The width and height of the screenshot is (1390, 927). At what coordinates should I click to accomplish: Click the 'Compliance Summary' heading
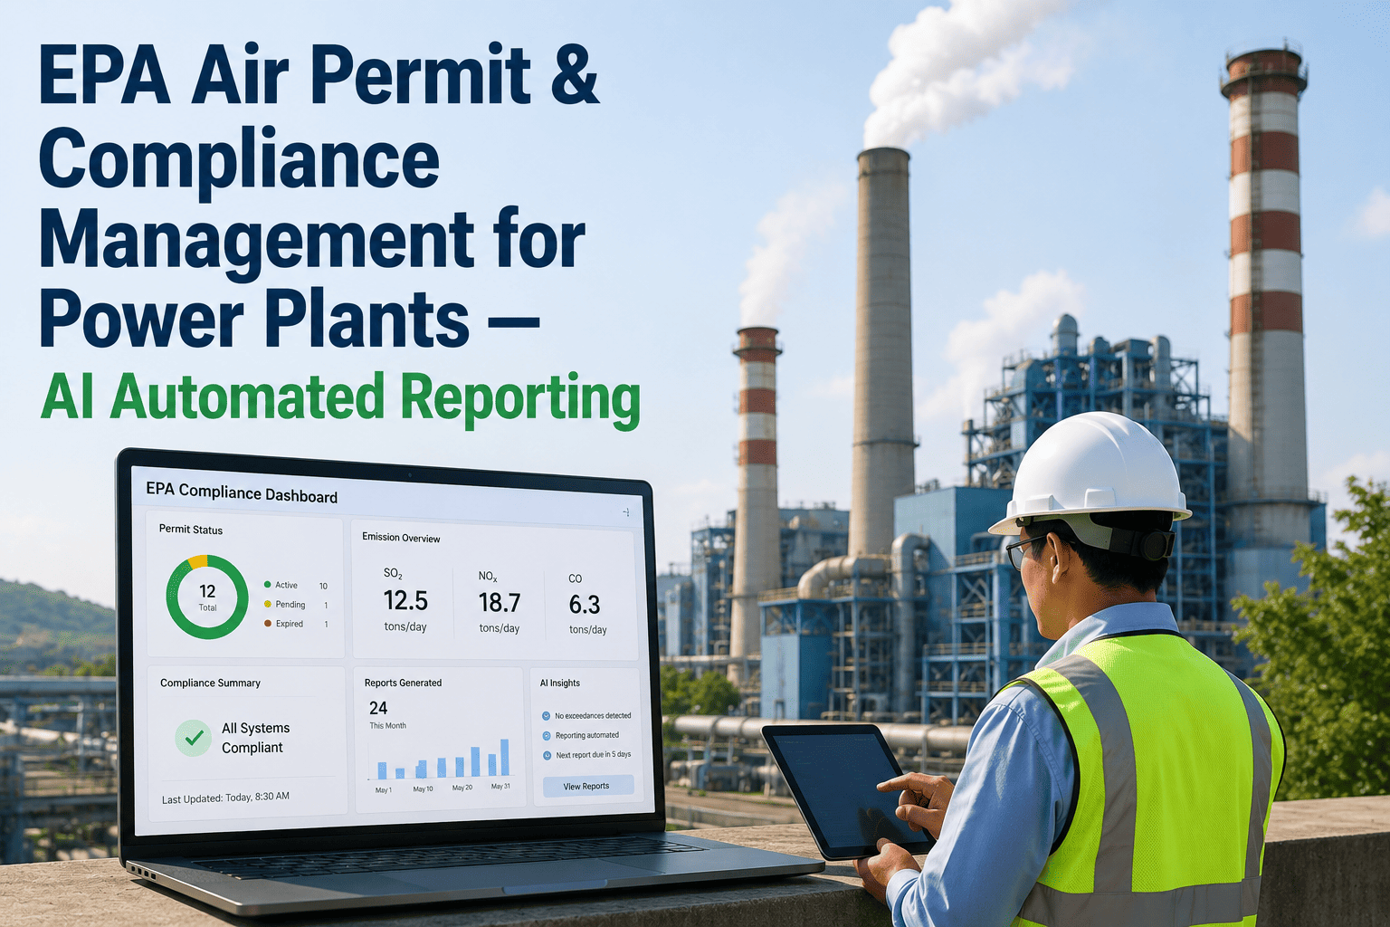210,683
